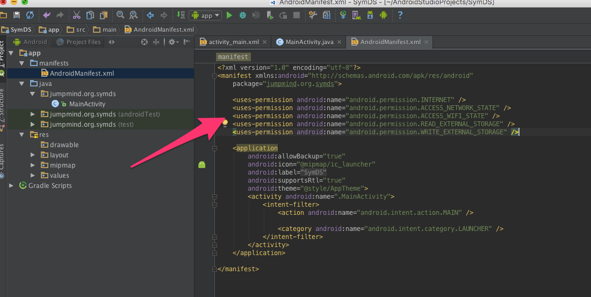The image size is (591, 297).
Task: Click the Android robot gutter icon
Action: click(x=202, y=164)
